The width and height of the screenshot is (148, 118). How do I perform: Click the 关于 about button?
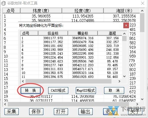pos(135,111)
